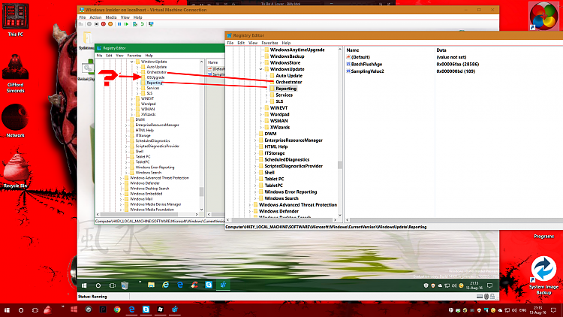Open Edge from the host taskbar
The width and height of the screenshot is (563, 317).
click(x=132, y=309)
